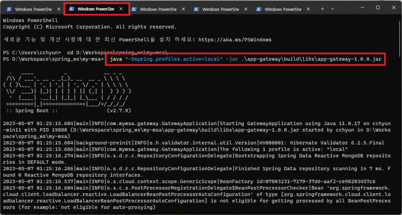
Task: Close the Windows Terminal window
Action: tap(394, 8)
